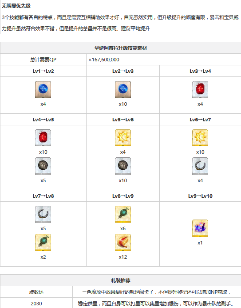Click the dark stone material under Lv4→Lv5
The height and width of the screenshot is (308, 241).
click(x=43, y=166)
